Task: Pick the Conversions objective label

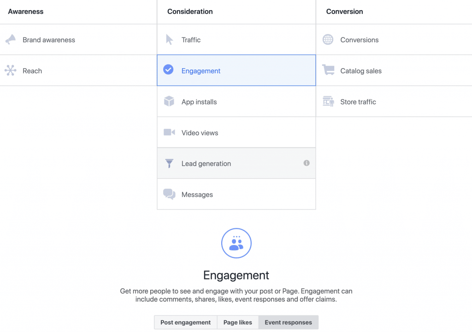Action: coord(360,40)
